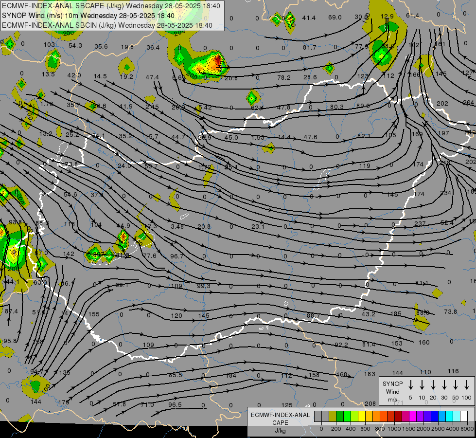476x438 pixels.
Task: Click the SBCIN title line at top
Action: [107, 25]
